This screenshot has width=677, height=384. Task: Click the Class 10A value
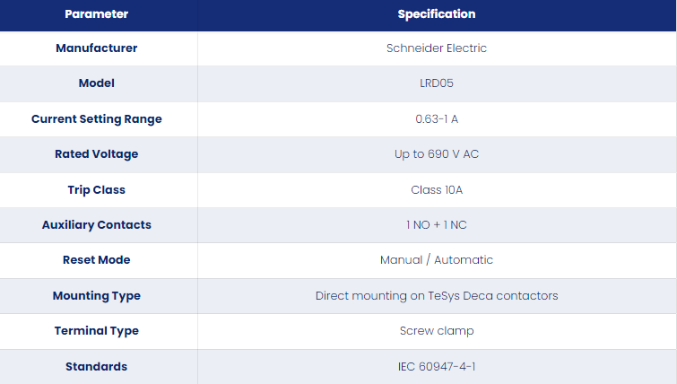(437, 190)
